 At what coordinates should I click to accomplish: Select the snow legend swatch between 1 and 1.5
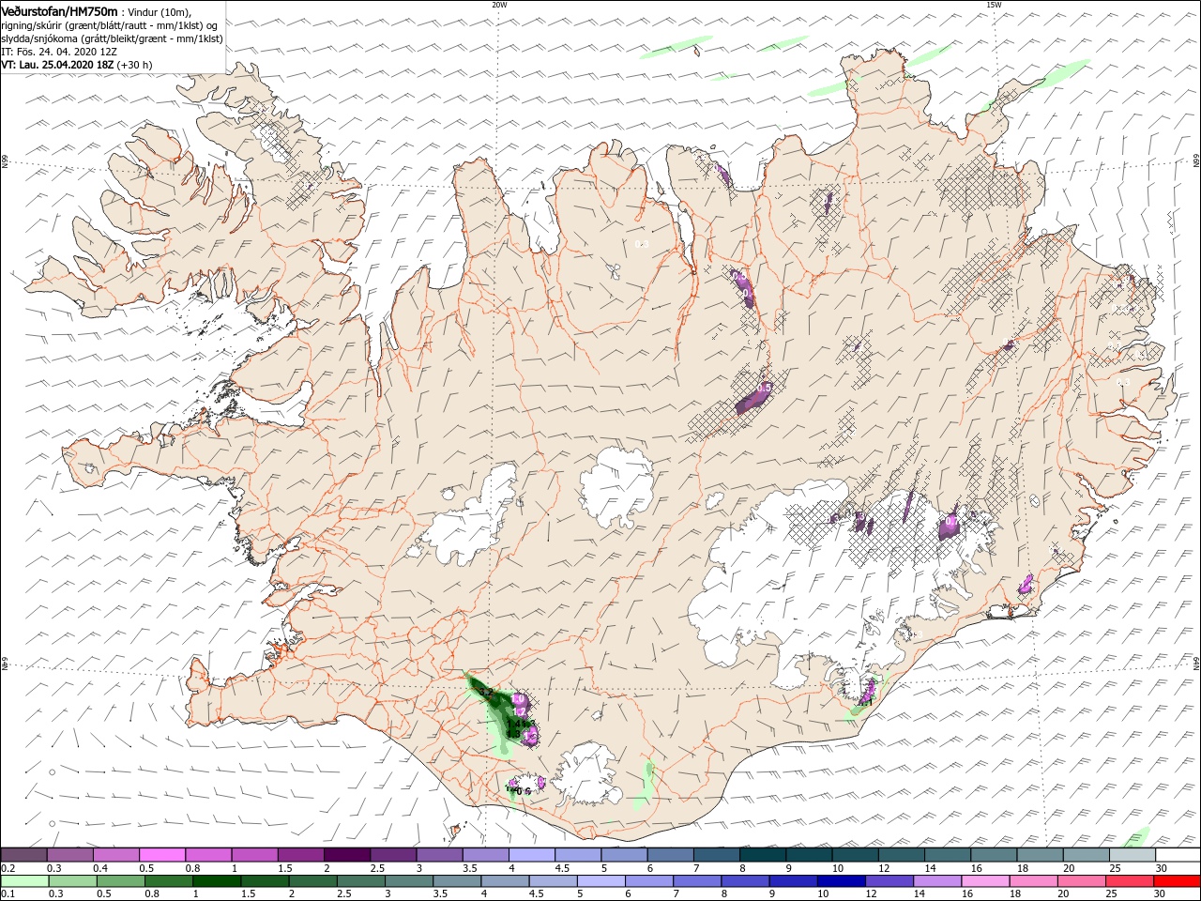coord(254,855)
